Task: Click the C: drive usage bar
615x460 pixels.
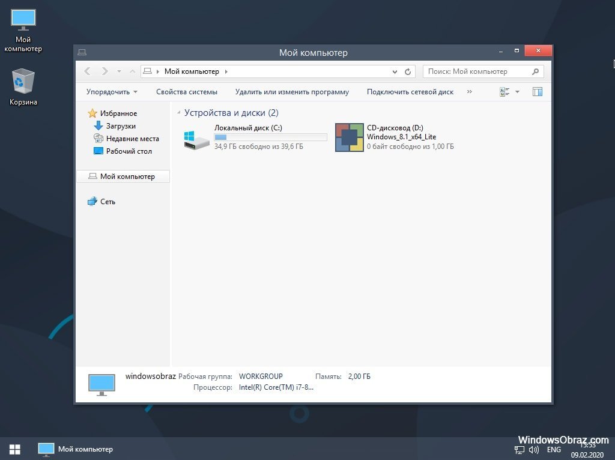Action: (x=270, y=138)
